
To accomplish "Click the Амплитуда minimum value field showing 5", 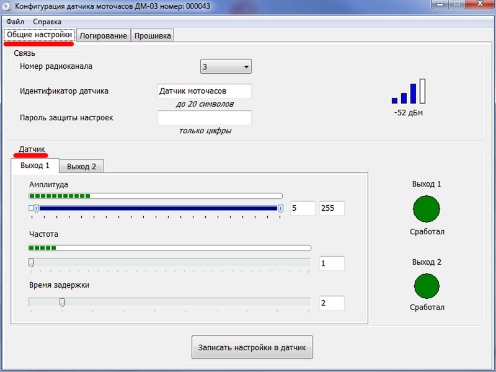I will pos(303,208).
